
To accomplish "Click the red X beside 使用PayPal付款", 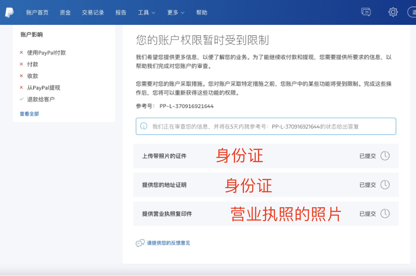I will click(x=21, y=52).
